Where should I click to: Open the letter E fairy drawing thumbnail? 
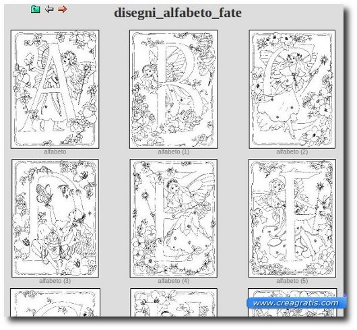click(x=174, y=218)
